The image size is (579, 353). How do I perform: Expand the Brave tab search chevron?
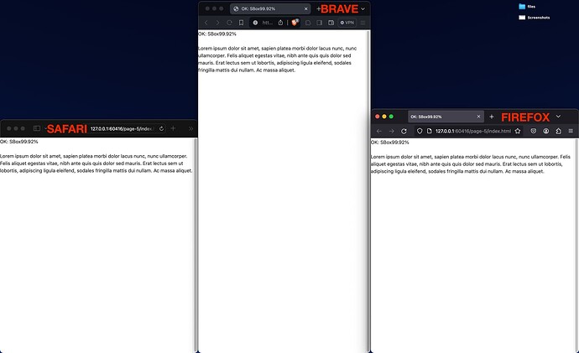(363, 9)
